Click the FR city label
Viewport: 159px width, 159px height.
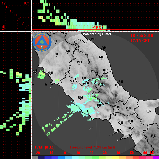tap(99, 106)
